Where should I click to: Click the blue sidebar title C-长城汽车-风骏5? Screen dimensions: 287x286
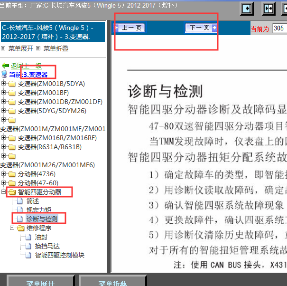53,32
